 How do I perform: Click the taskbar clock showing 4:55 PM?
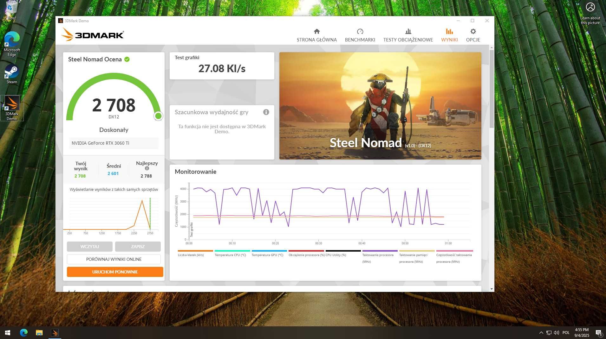click(582, 333)
